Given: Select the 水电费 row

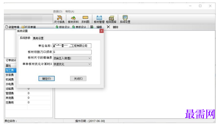Looking at the screenshot, I should pyautogui.click(x=11, y=84).
